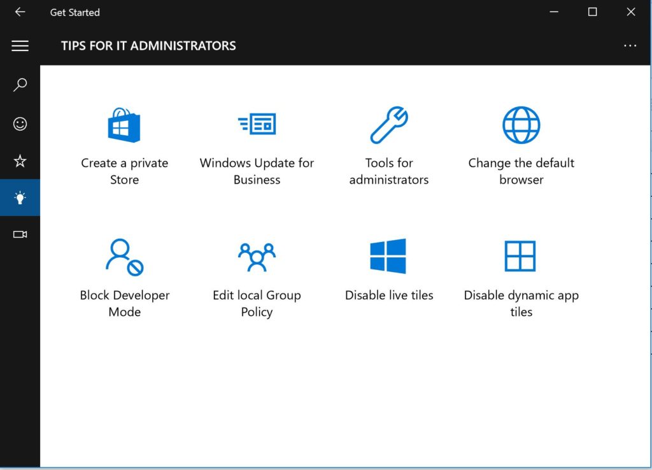
Task: Open the hamburger navigation menu
Action: (x=20, y=46)
